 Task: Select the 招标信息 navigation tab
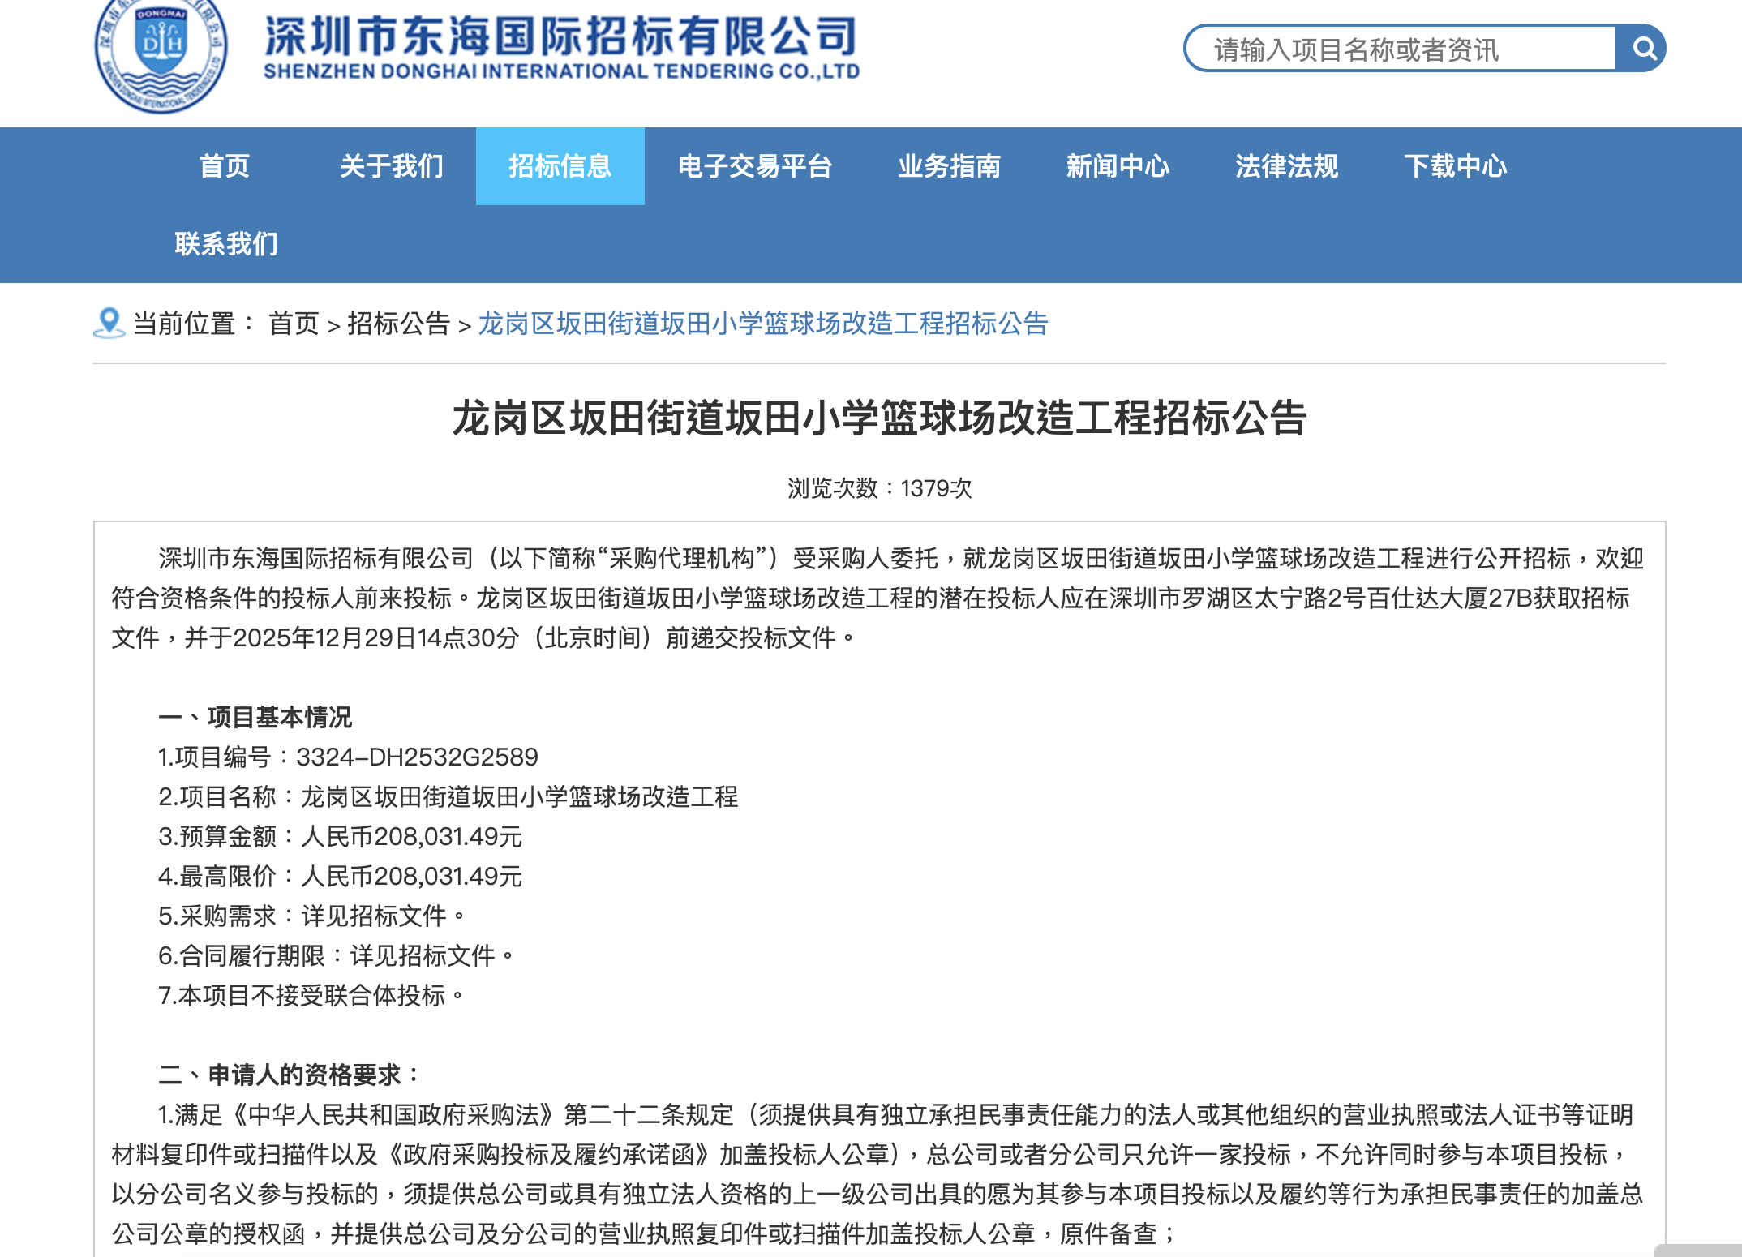pyautogui.click(x=560, y=166)
